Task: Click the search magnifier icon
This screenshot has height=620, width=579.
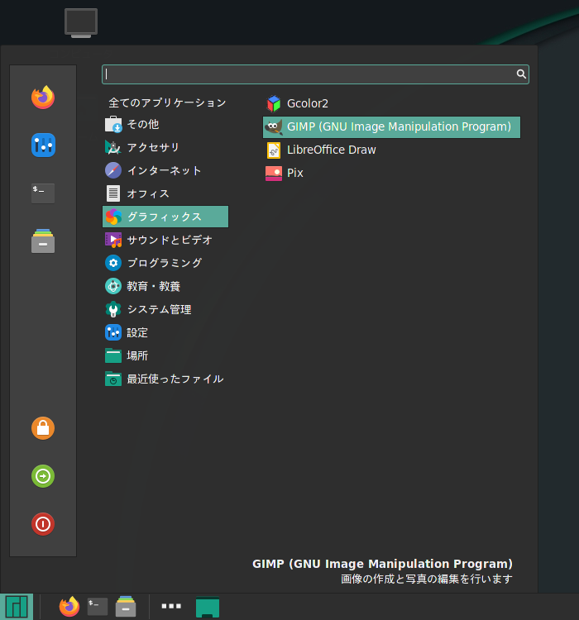Action: pos(521,74)
